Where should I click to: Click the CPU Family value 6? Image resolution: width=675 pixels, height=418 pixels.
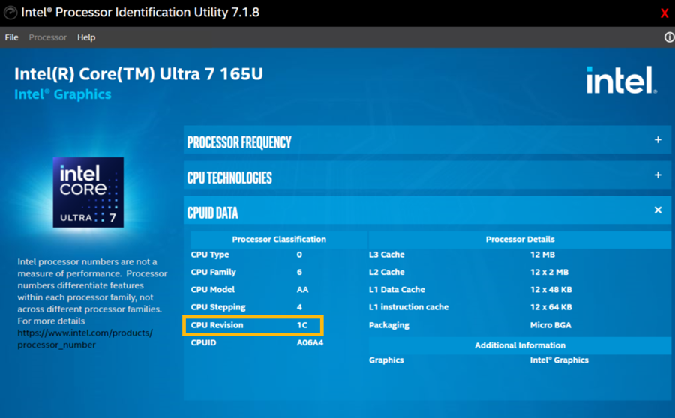[x=299, y=272]
